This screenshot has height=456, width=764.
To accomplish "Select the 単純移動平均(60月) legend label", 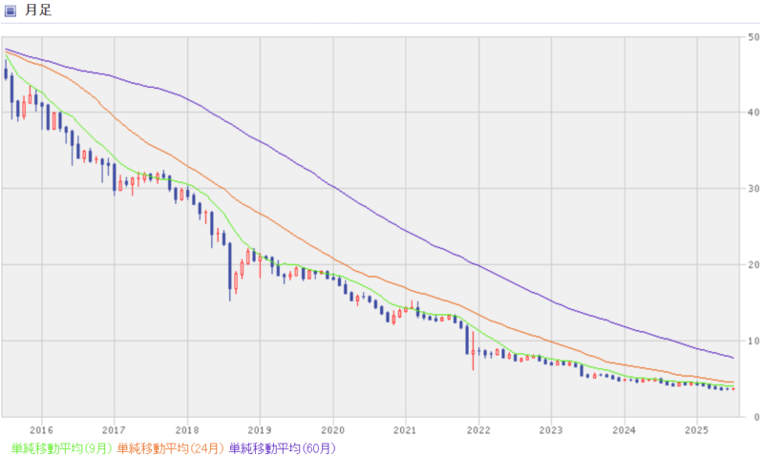I will 283,448.
